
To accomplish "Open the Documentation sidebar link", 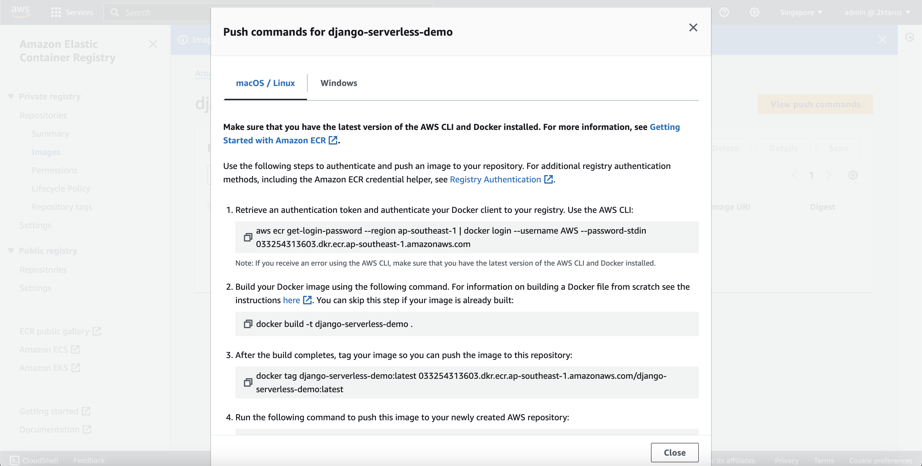I will (x=55, y=429).
